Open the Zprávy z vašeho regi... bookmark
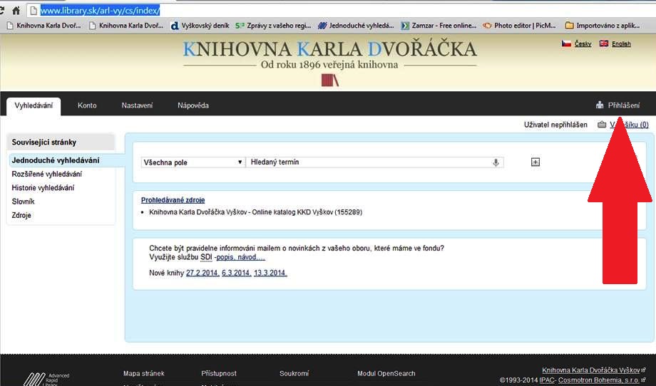The width and height of the screenshot is (656, 386). pos(273,26)
